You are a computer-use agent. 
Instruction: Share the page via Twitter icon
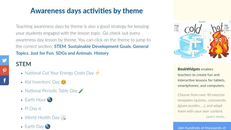(x=5, y=60)
